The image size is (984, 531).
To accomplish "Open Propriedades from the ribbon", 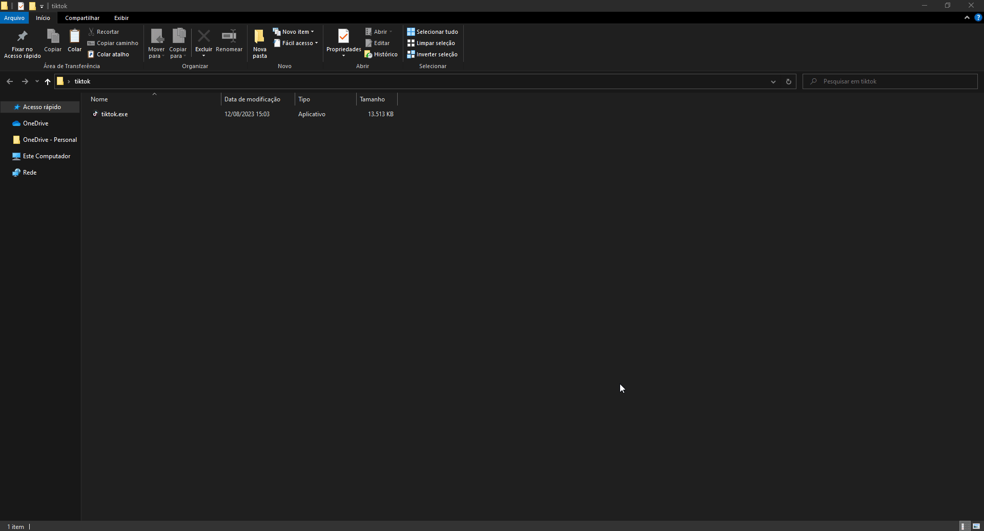I will coord(343,36).
